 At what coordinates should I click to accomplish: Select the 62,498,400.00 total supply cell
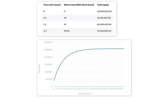tap(104, 24)
